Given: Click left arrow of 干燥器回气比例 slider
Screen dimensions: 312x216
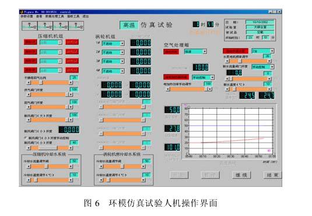Looking at the screenshot, I should 29,82.
